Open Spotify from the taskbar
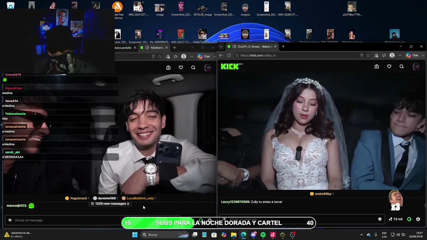The height and width of the screenshot is (240, 427). (263, 235)
